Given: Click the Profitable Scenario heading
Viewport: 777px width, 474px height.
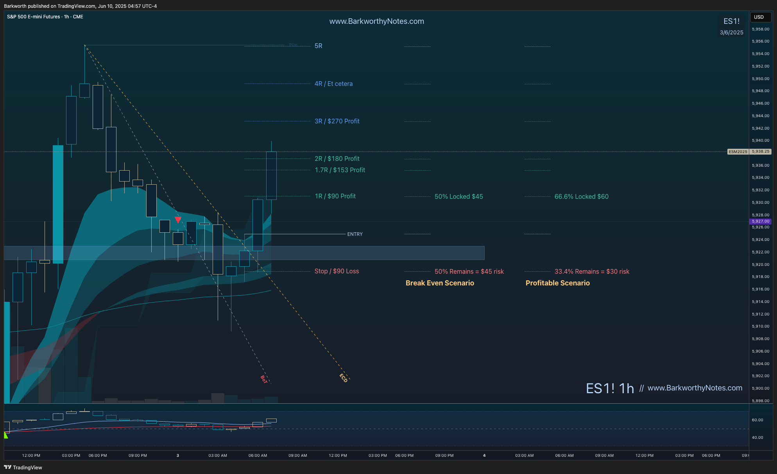Looking at the screenshot, I should point(557,283).
